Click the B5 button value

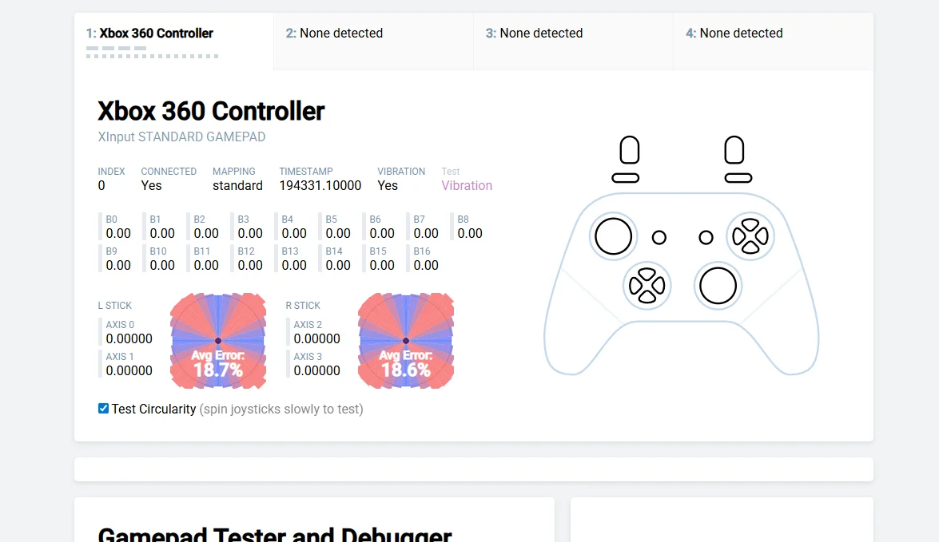click(338, 233)
